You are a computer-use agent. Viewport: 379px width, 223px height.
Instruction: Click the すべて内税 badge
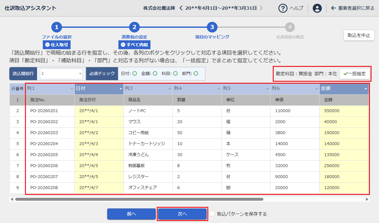coord(134,45)
